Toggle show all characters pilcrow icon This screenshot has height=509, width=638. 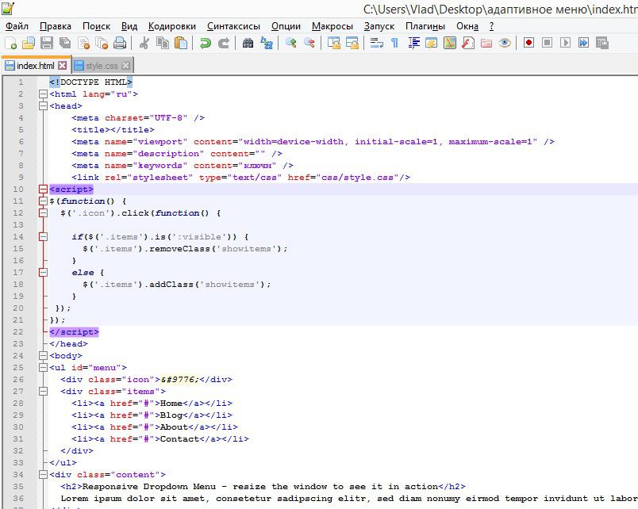click(394, 43)
